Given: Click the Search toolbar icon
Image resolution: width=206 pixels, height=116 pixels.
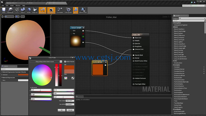Looking at the screenshot, I should tap(23, 10).
